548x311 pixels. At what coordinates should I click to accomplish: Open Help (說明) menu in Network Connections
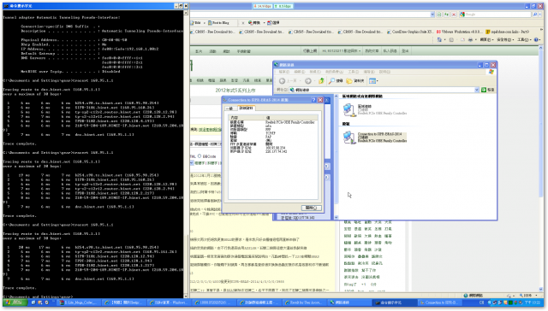tap(384, 72)
